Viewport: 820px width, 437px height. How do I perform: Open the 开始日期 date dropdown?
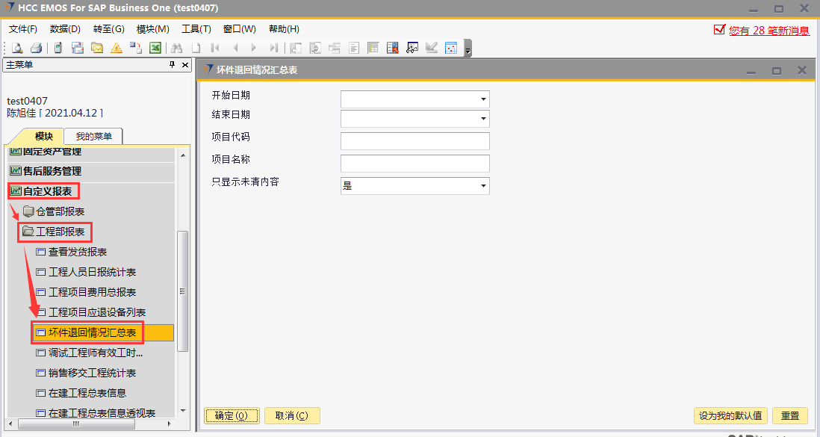click(x=483, y=99)
